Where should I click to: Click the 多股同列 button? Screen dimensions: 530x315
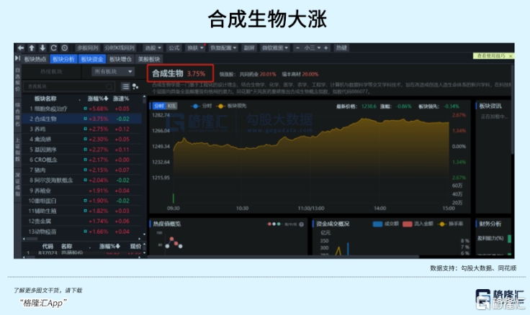coord(88,48)
